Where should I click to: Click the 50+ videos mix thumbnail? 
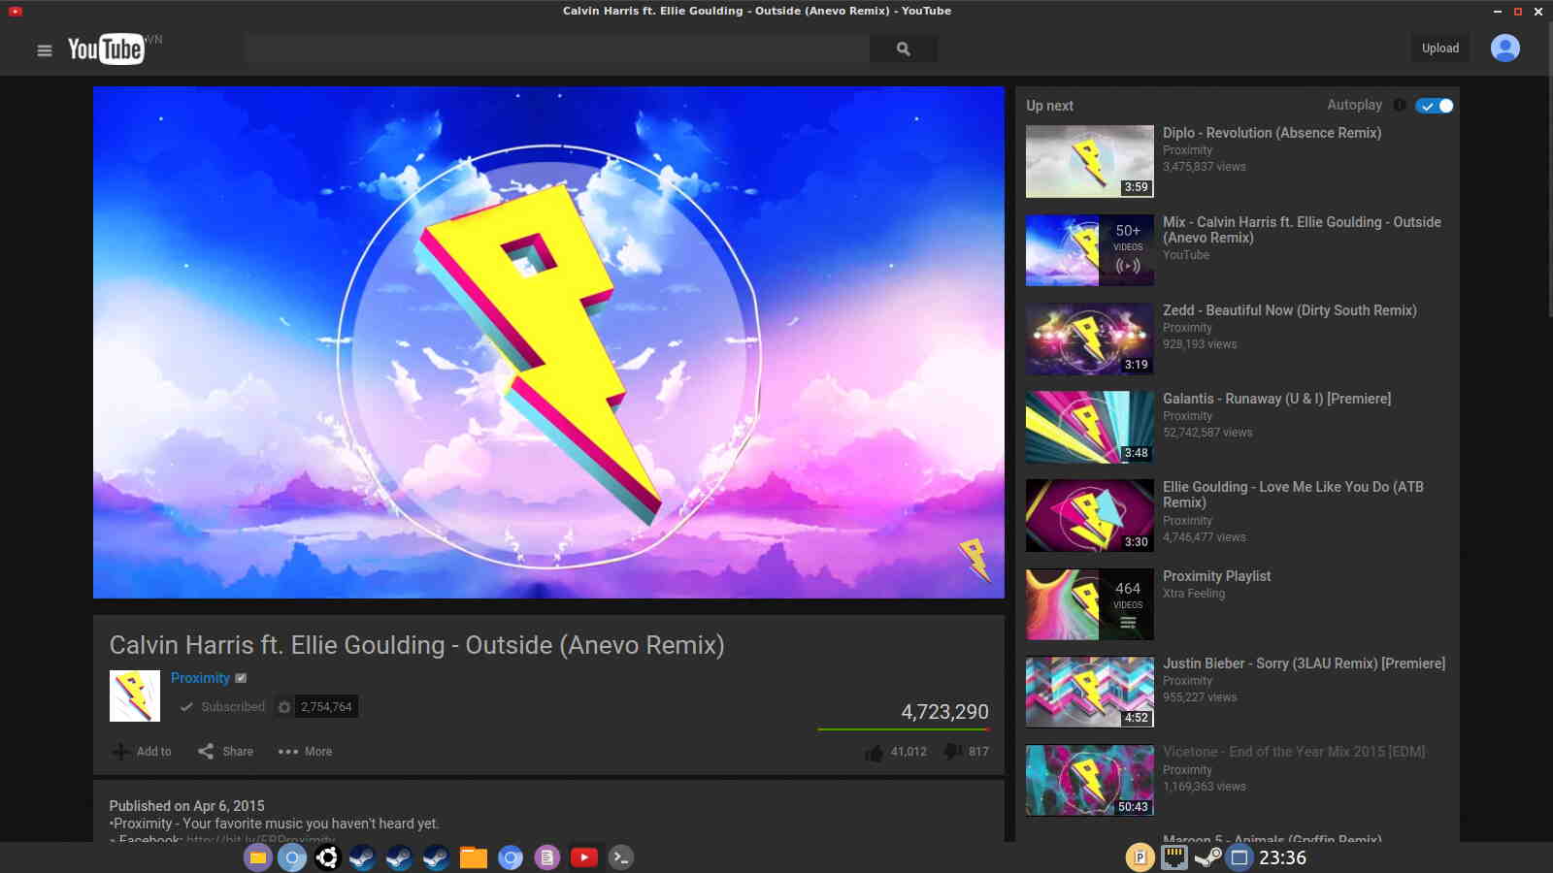point(1090,250)
